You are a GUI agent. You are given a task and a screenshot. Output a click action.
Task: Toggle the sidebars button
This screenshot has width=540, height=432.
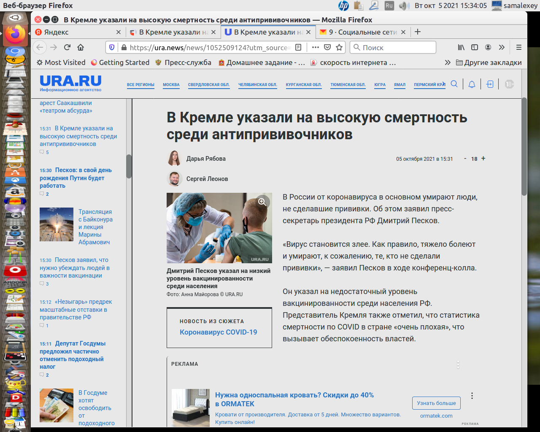pyautogui.click(x=475, y=47)
